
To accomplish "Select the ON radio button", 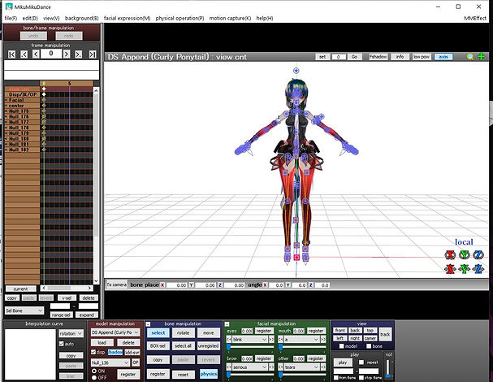I will click(x=94, y=371).
